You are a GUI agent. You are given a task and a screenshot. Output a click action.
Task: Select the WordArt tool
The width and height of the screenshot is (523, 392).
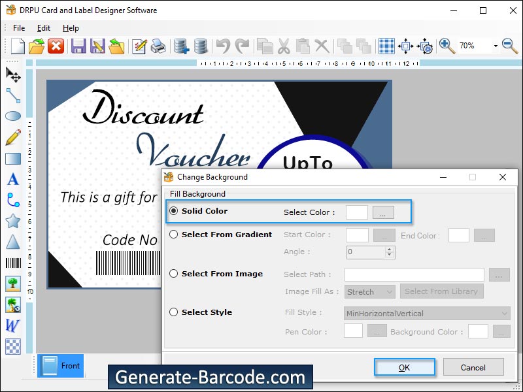(14, 325)
